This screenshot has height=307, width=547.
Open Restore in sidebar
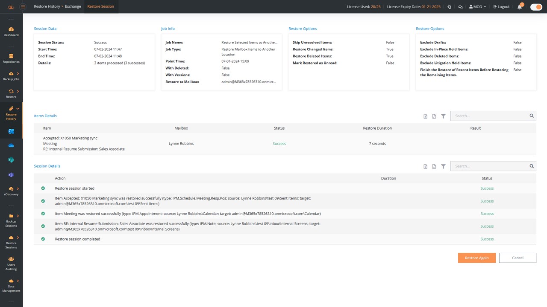[x=11, y=94]
